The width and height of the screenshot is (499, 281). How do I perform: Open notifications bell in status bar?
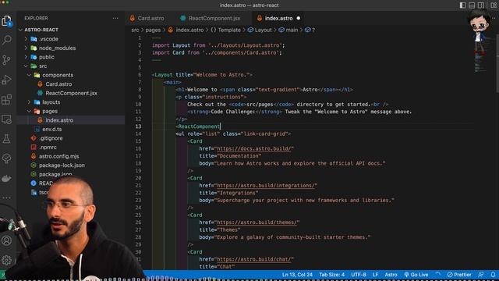tap(493, 275)
